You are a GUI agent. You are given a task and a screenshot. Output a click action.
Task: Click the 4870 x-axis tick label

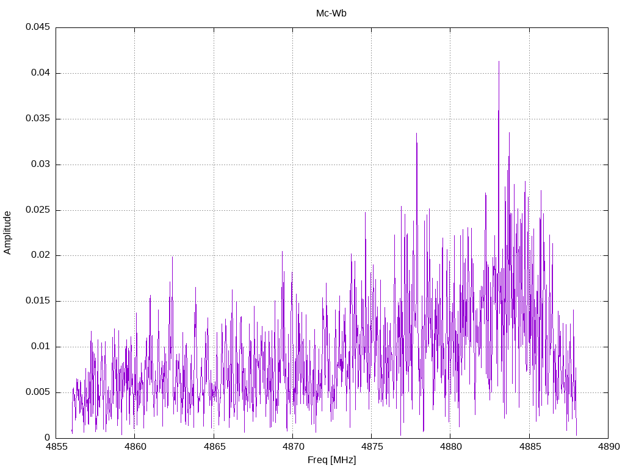pos(292,448)
